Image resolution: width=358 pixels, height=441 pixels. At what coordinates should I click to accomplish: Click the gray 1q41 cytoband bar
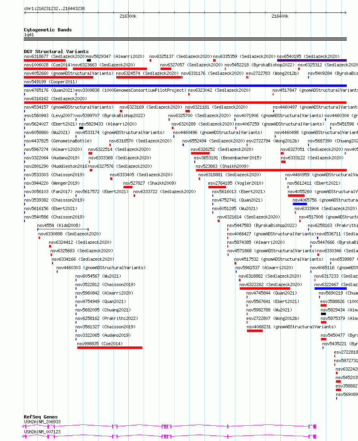click(185, 39)
